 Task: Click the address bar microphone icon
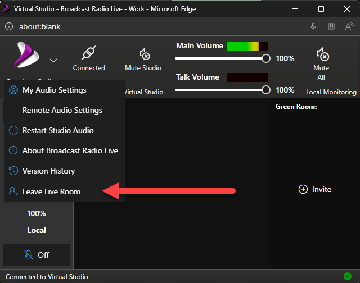[313, 26]
